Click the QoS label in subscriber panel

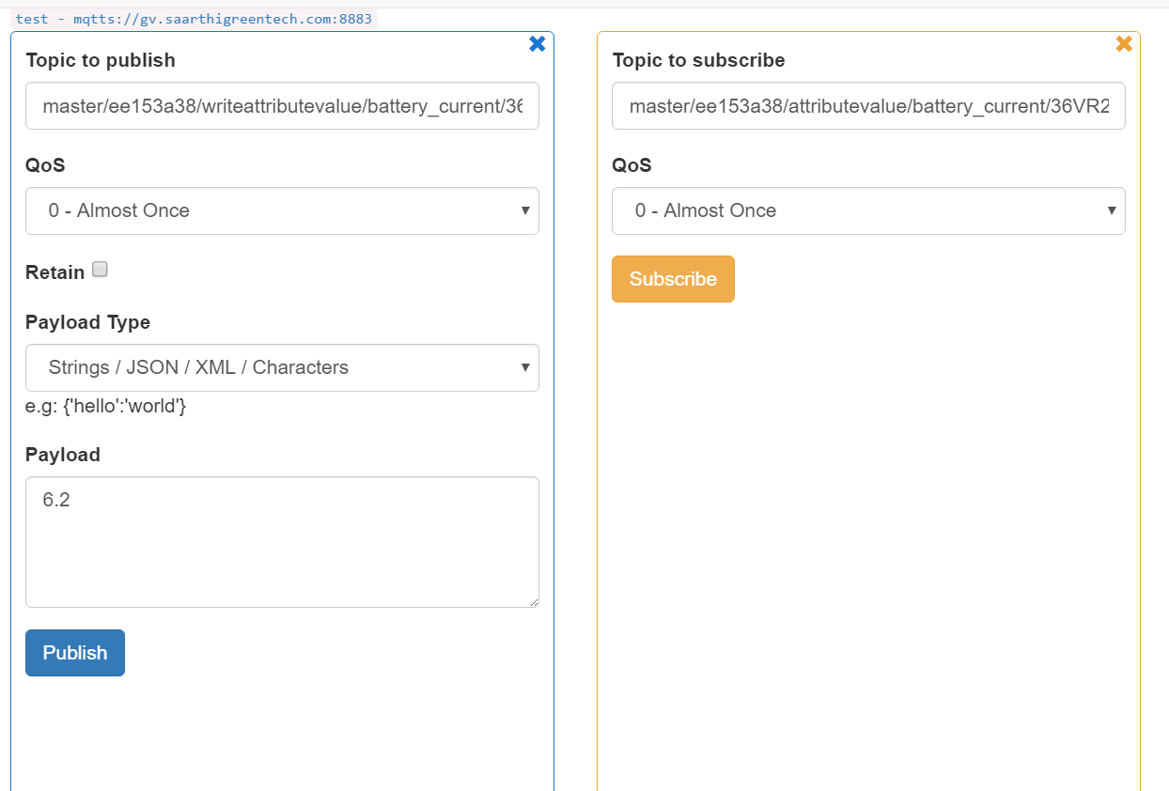(x=631, y=165)
